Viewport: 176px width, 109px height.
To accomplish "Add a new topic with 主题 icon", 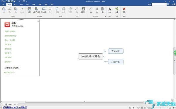I will (29, 9).
